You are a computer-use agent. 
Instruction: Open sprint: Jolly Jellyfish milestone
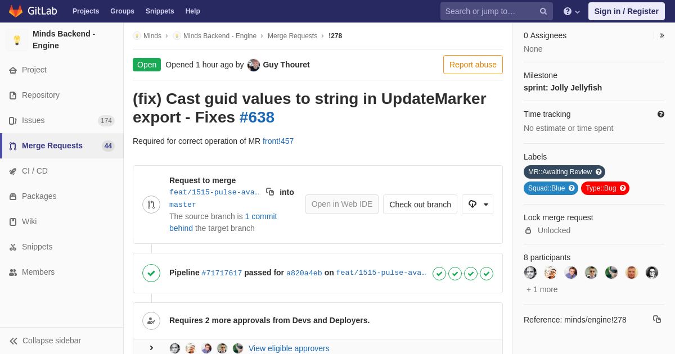click(x=562, y=88)
